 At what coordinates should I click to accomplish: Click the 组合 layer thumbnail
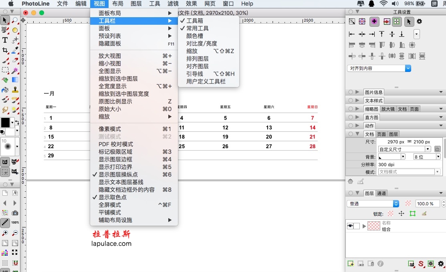click(x=374, y=226)
